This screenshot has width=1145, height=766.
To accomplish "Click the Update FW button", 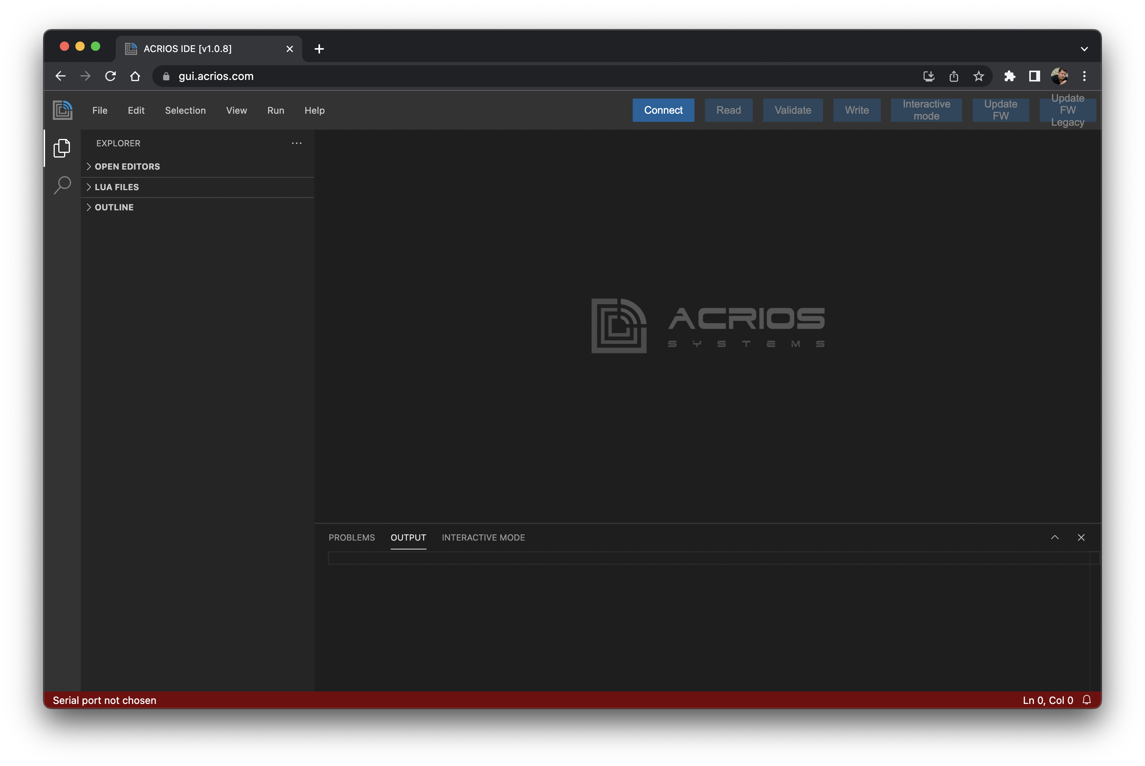I will click(1000, 111).
